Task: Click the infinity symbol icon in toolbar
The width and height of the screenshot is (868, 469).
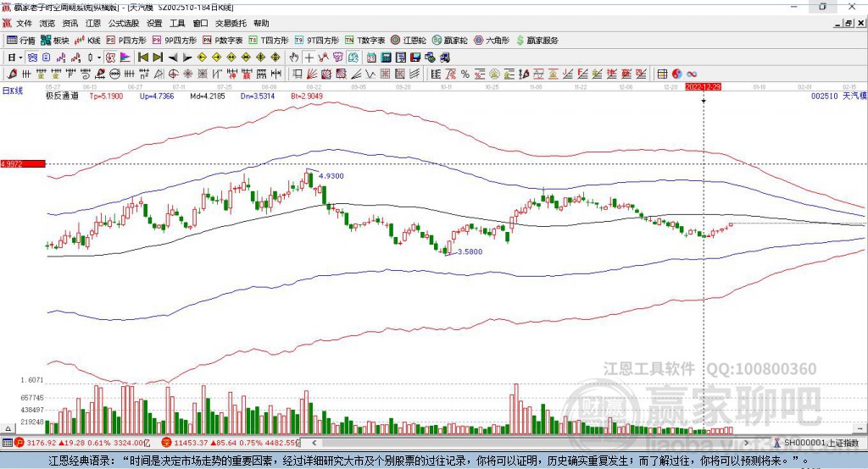Action: point(692,74)
